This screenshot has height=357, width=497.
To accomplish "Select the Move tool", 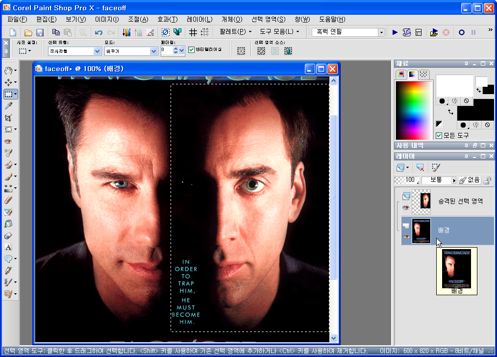I will (x=8, y=82).
